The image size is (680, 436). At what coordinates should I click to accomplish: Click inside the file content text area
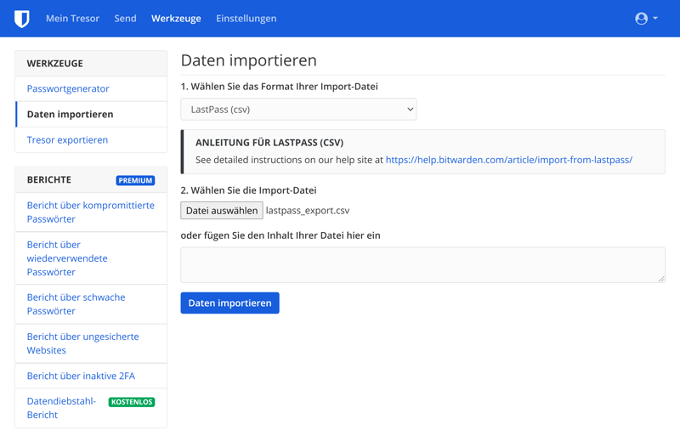click(422, 265)
